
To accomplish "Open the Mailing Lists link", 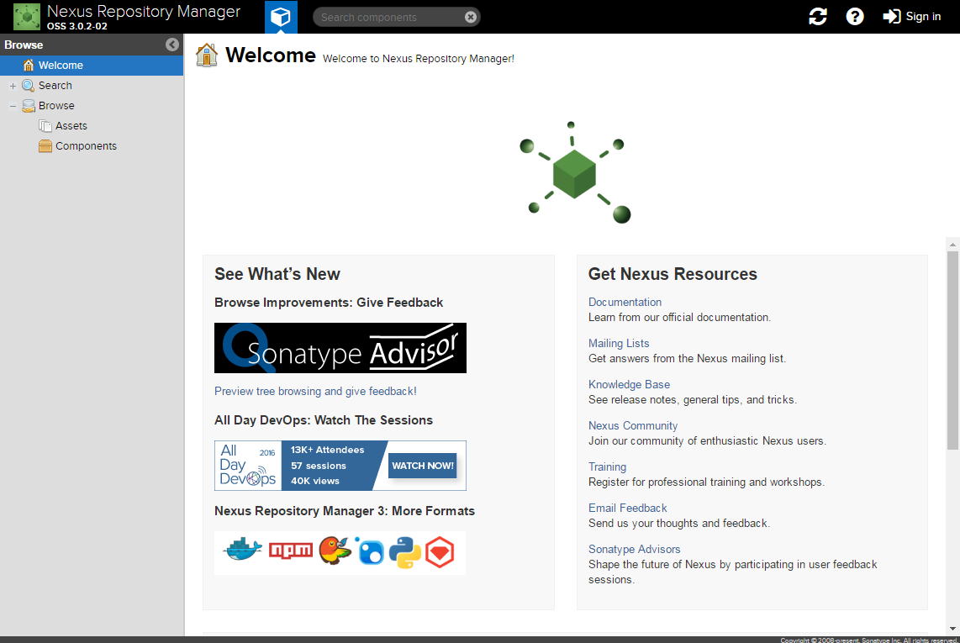I will pos(619,344).
